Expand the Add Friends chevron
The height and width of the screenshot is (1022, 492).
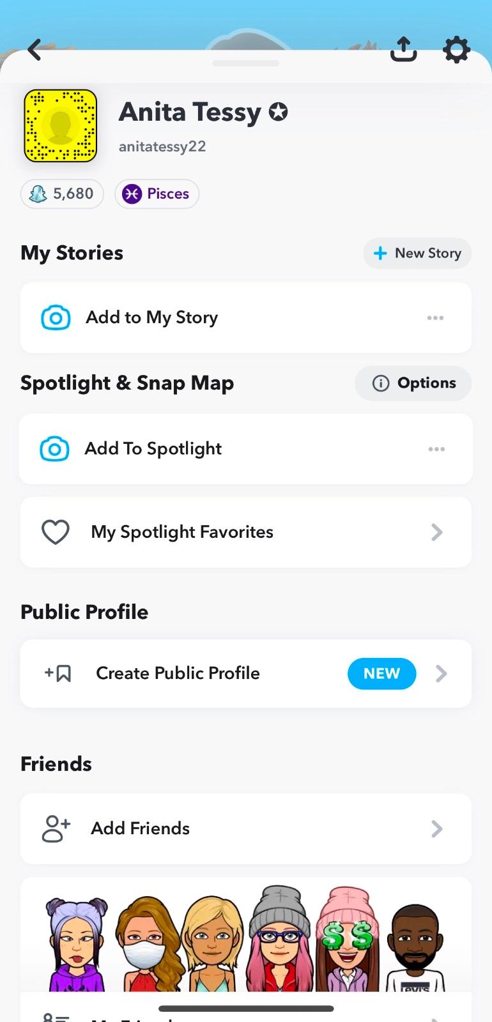tap(437, 828)
